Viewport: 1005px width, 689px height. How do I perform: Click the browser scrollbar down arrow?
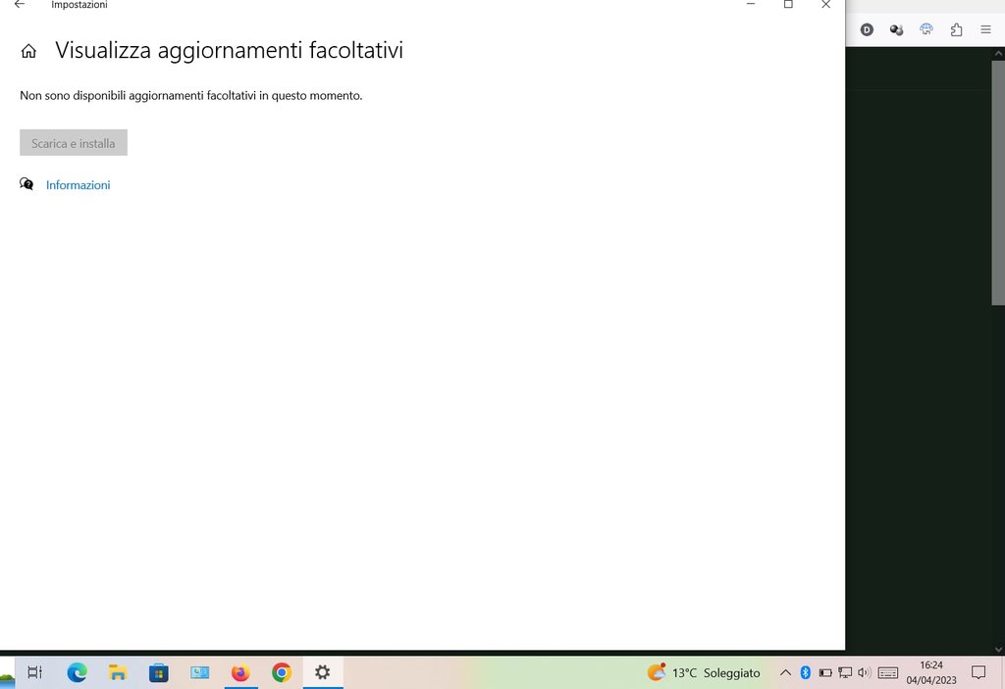(x=998, y=649)
